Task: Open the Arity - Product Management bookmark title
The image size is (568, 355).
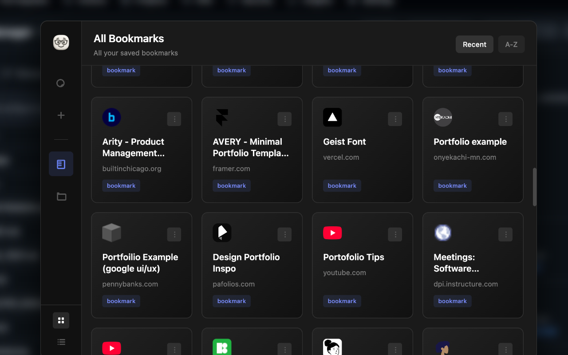Action: [x=134, y=147]
